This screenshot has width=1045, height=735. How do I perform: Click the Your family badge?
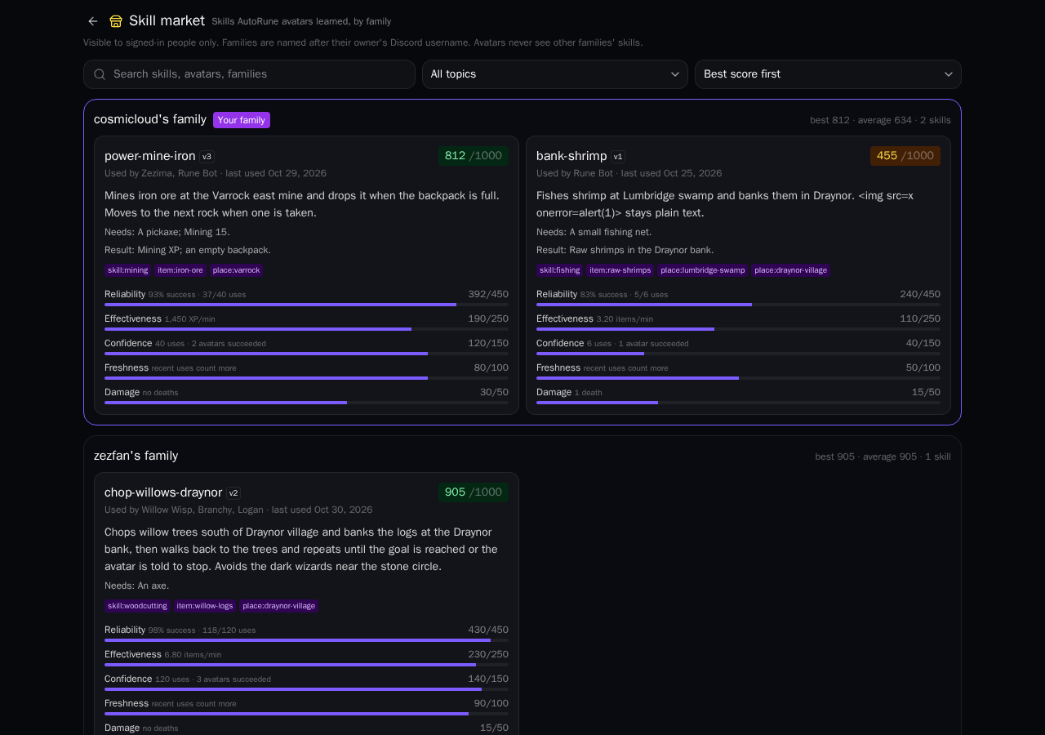coord(242,120)
